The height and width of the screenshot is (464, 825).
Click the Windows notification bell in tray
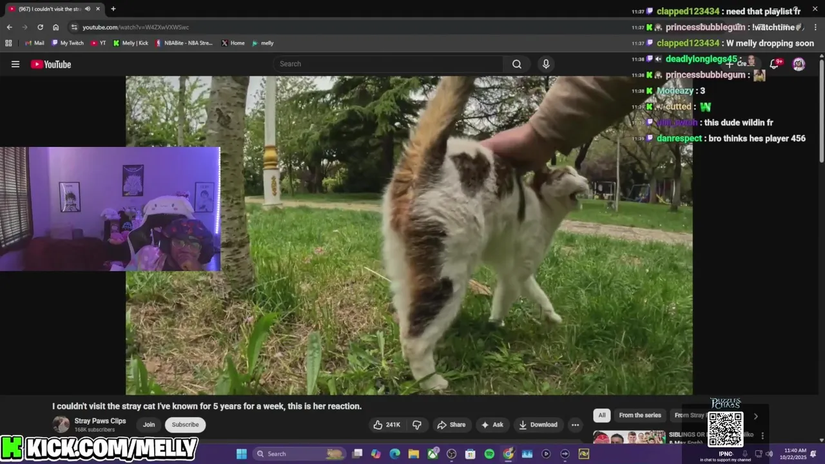(813, 454)
